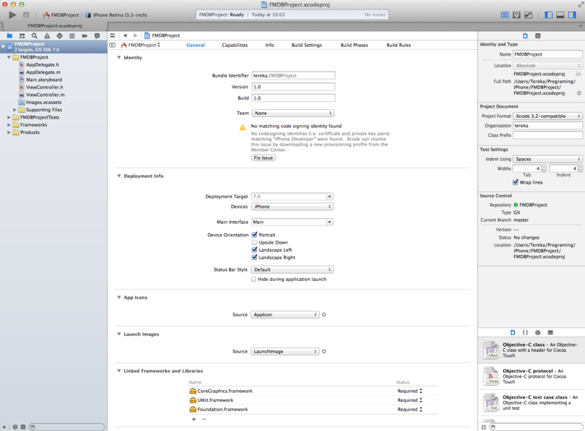Screen dimensions: 585x431
Task: Show the Code Snippet library braces icon
Action: pos(525,332)
